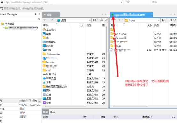Switch to the 传输 tab

click(45, 112)
